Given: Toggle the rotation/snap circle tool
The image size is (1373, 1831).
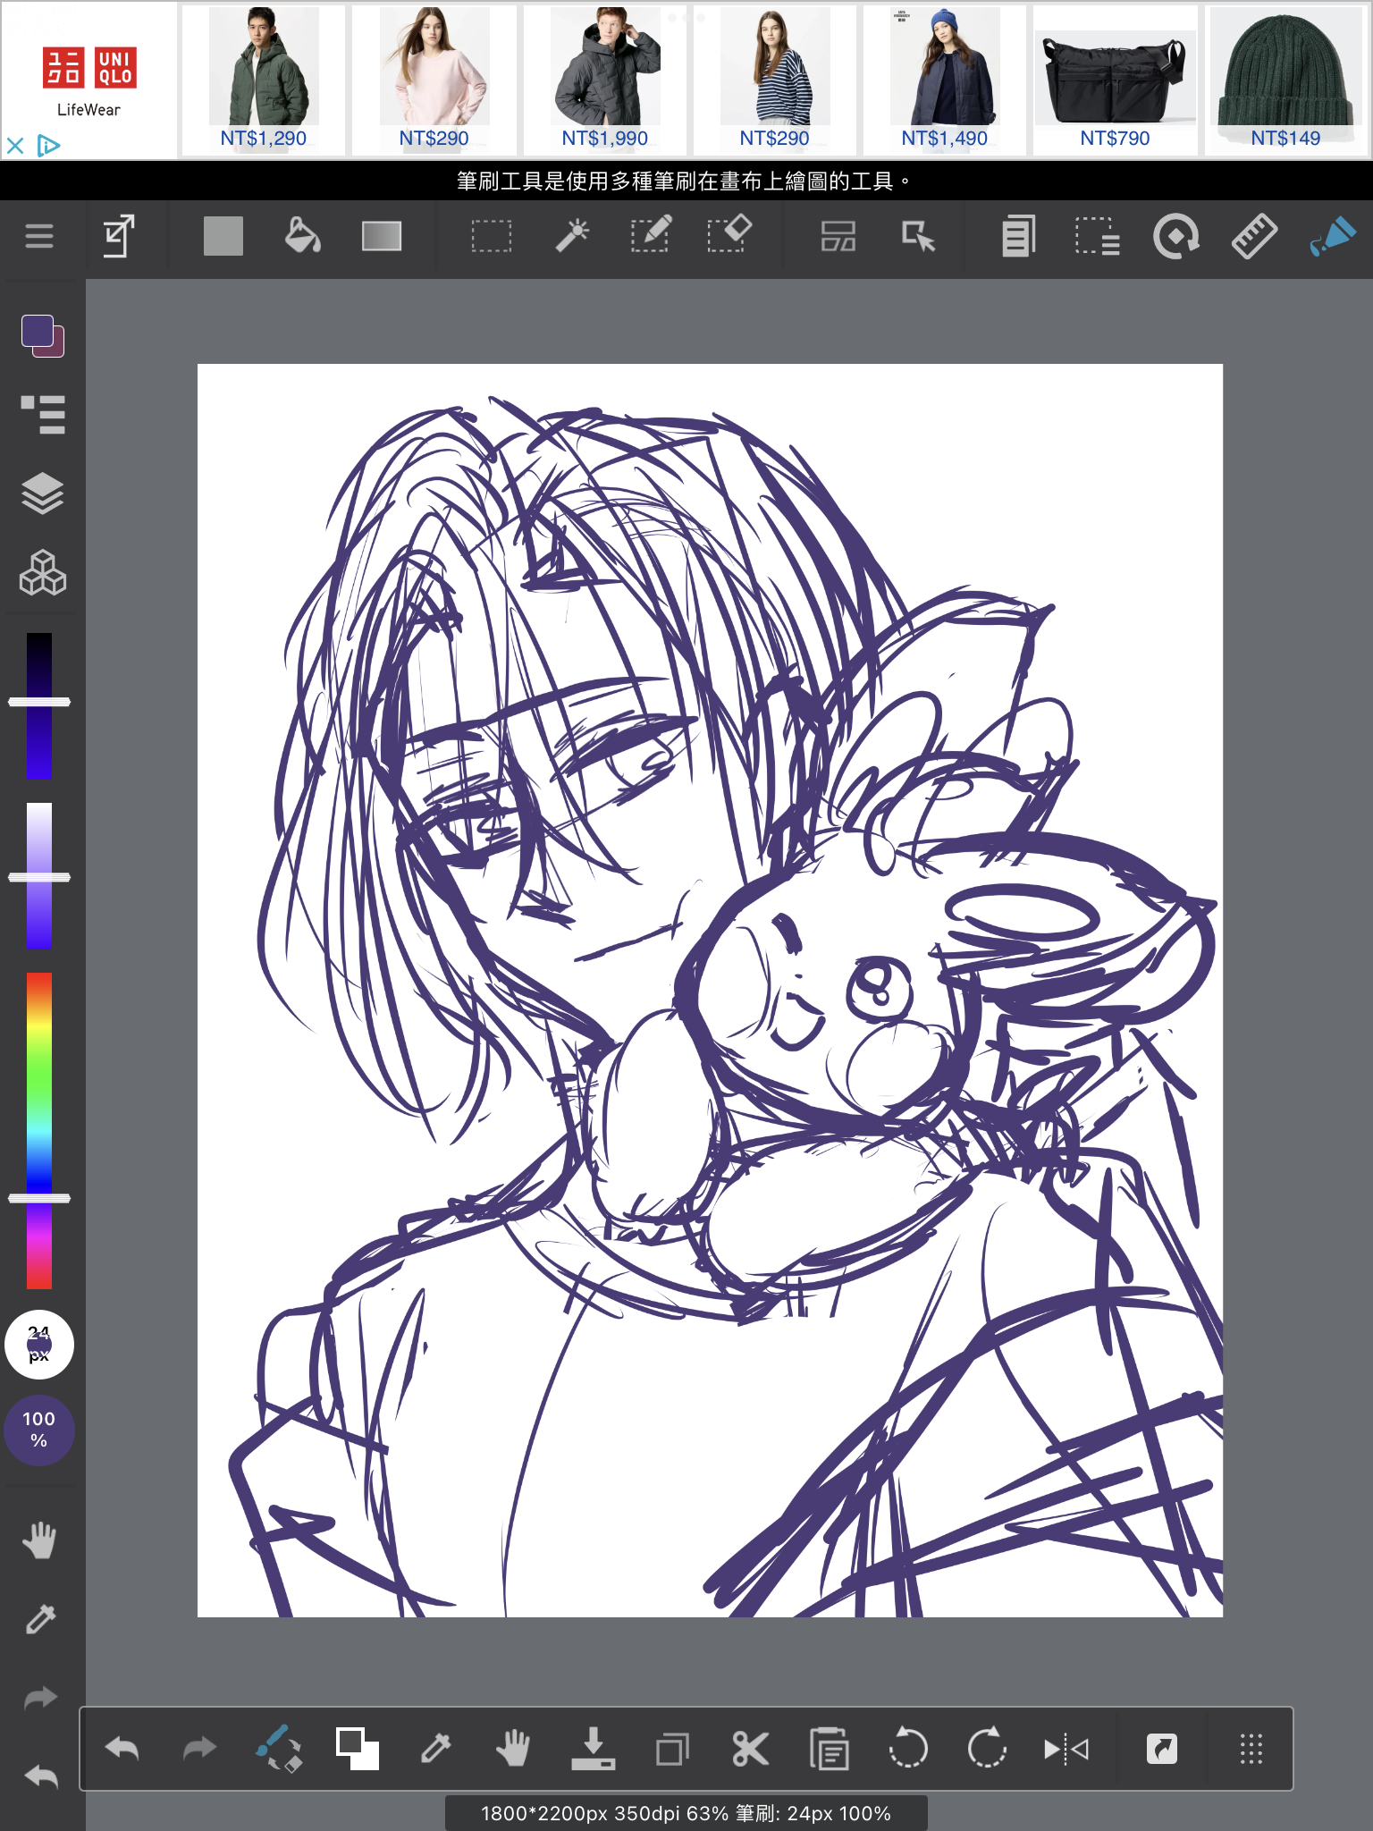Looking at the screenshot, I should click(1175, 236).
